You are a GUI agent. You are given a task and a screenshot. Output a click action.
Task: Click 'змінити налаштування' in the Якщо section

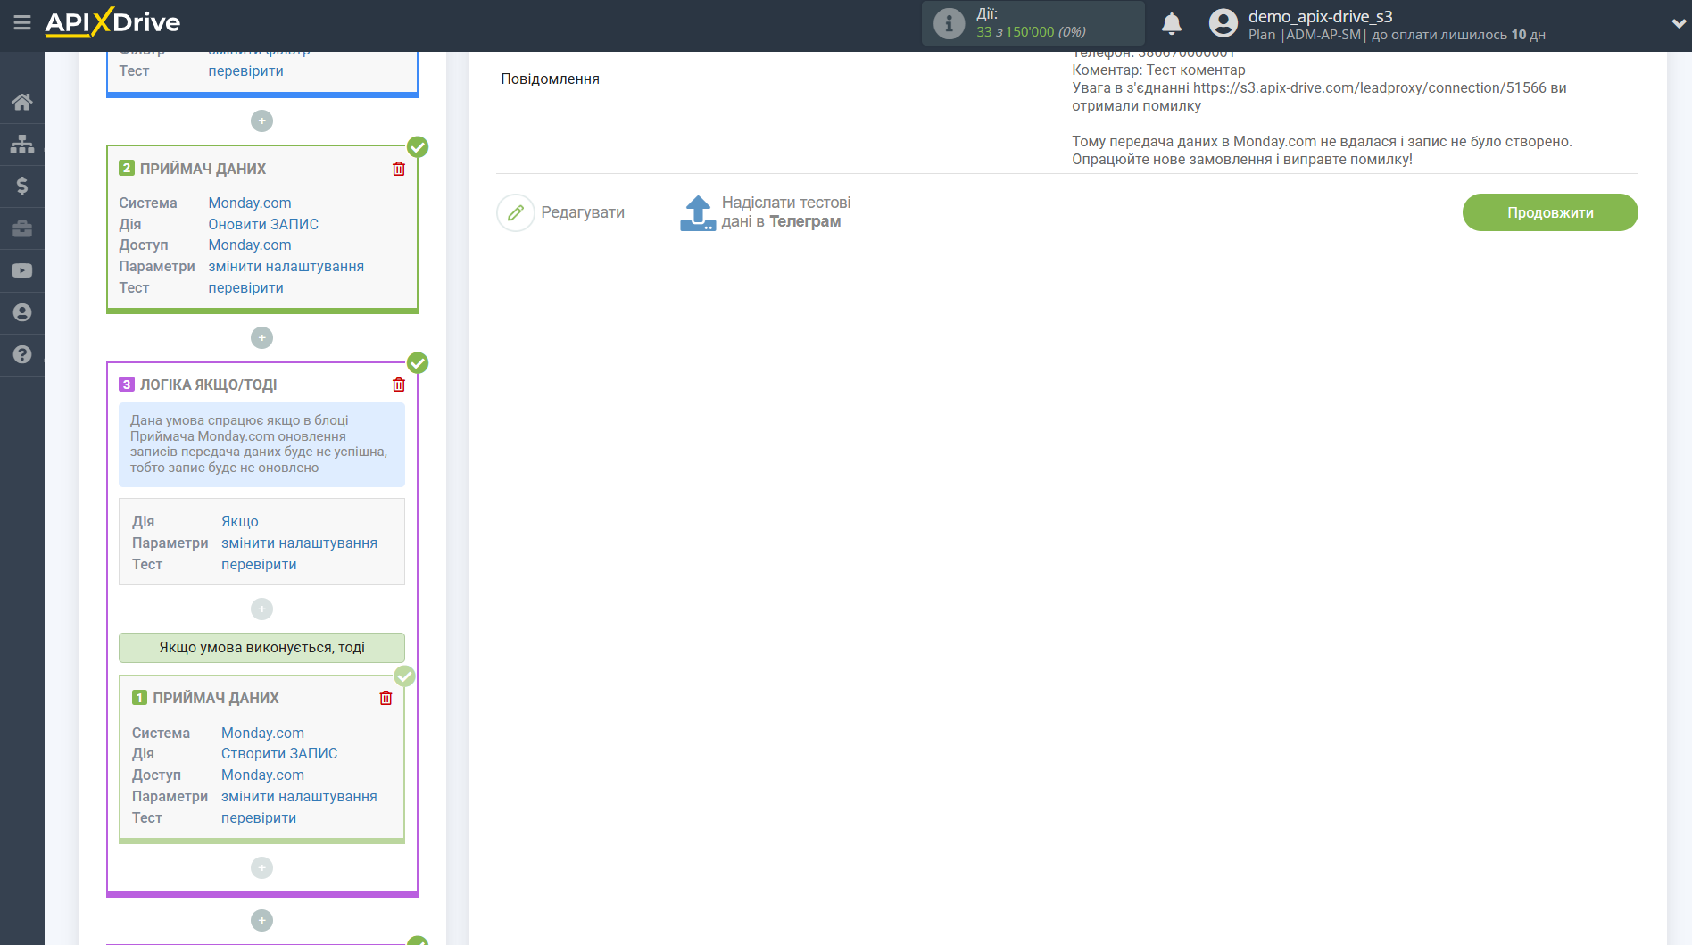299,543
